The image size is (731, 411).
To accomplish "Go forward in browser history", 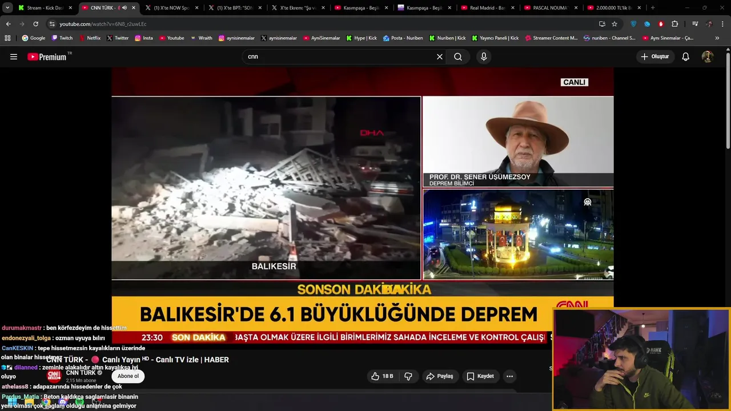I will 22,24.
